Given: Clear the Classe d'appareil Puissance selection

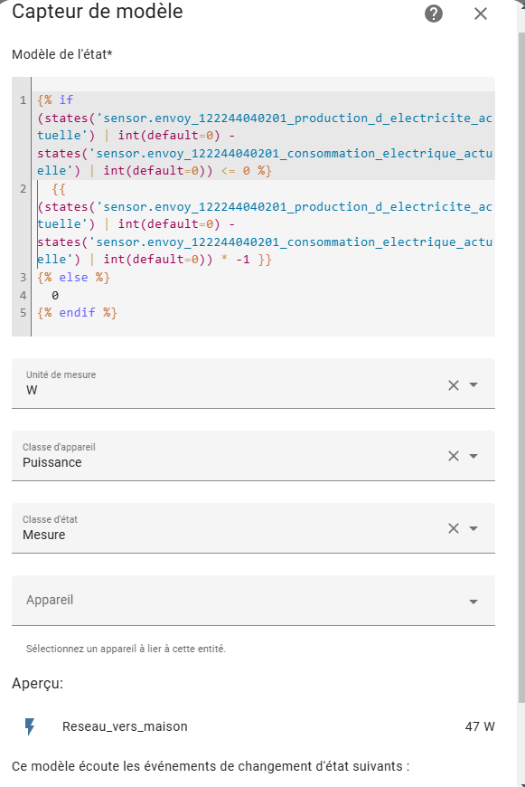Looking at the screenshot, I should coord(454,456).
